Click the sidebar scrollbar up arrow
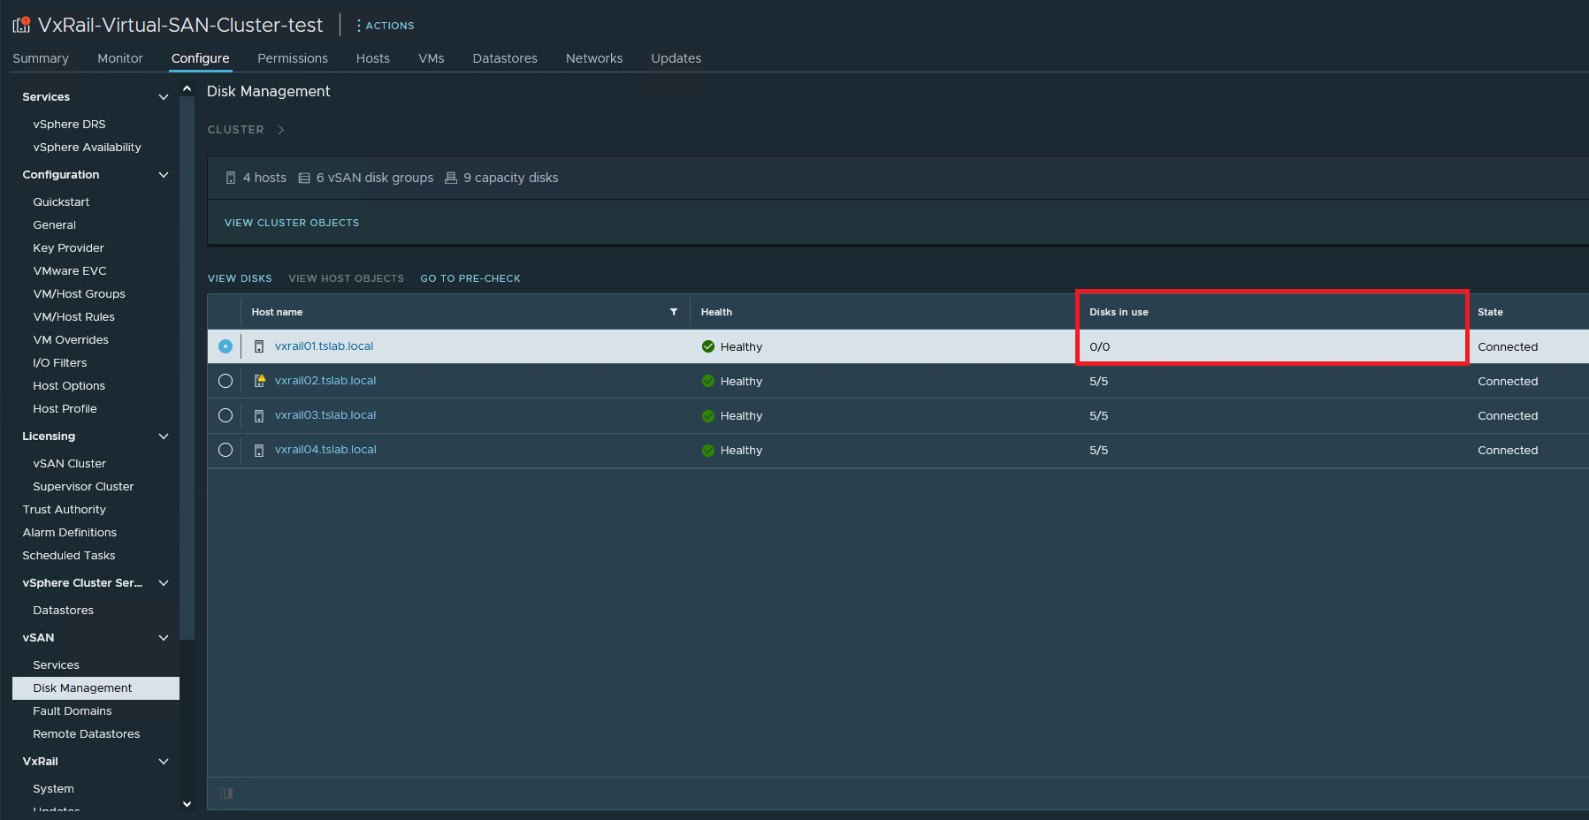 (x=187, y=87)
